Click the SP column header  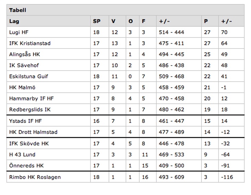tap(97, 21)
